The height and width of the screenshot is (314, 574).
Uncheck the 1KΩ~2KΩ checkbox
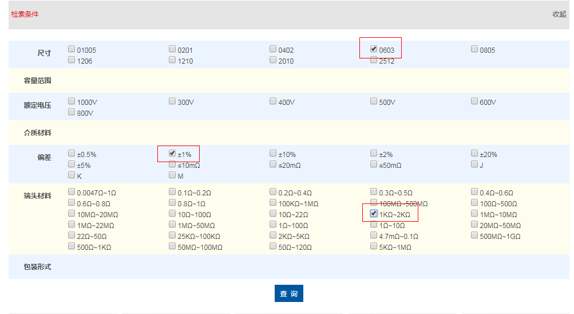(374, 214)
